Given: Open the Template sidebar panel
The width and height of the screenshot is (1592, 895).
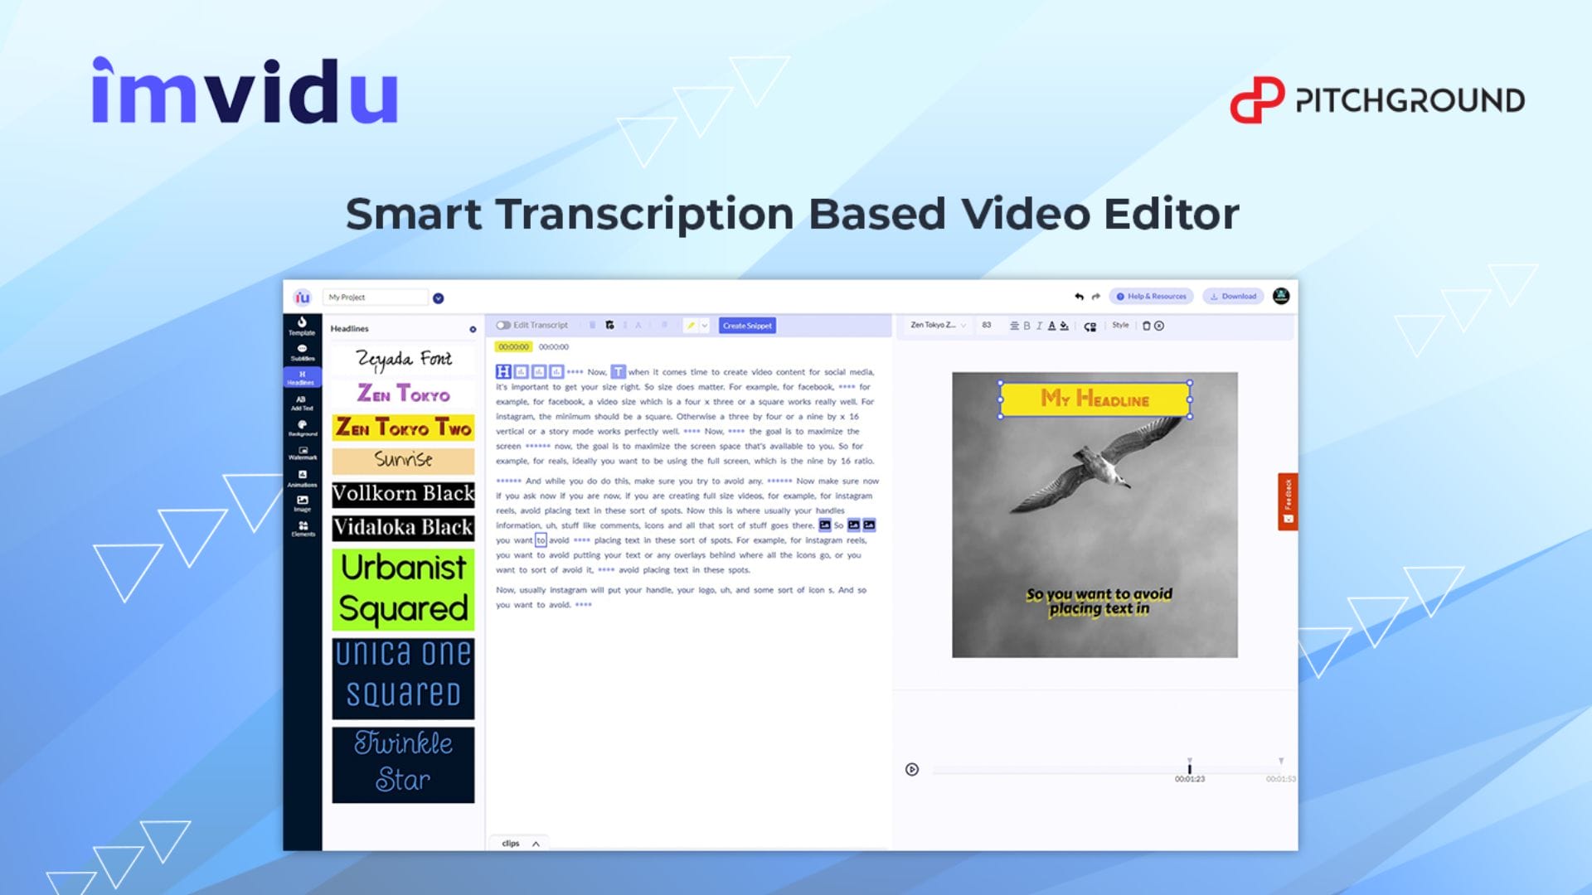Looking at the screenshot, I should click(x=302, y=326).
